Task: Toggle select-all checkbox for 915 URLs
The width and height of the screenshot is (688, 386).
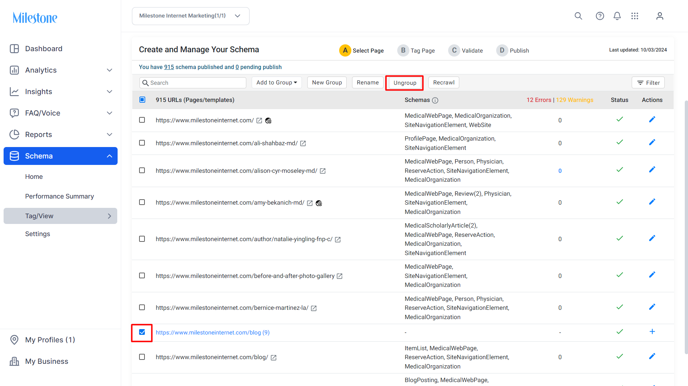Action: (x=142, y=100)
